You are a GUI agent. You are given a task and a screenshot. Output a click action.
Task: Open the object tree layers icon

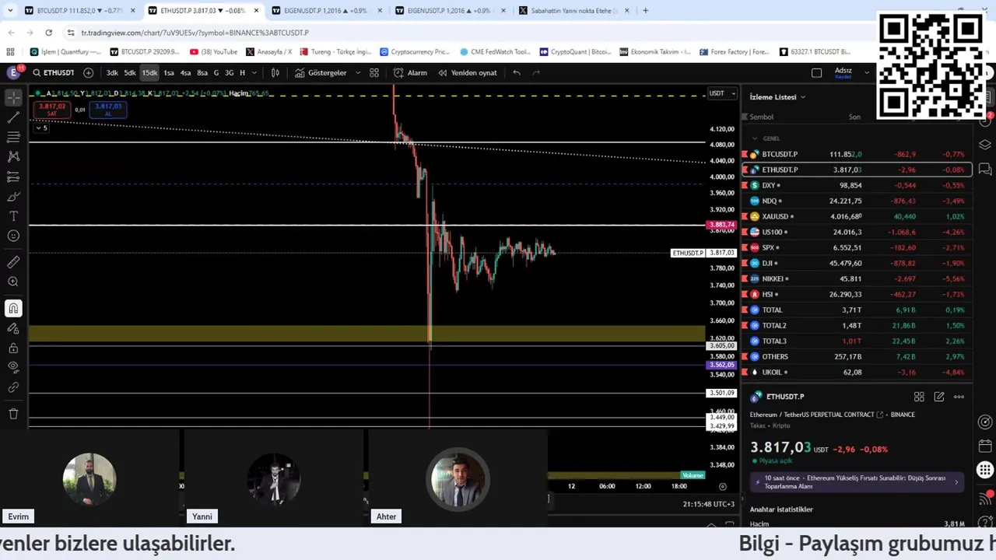tap(985, 145)
